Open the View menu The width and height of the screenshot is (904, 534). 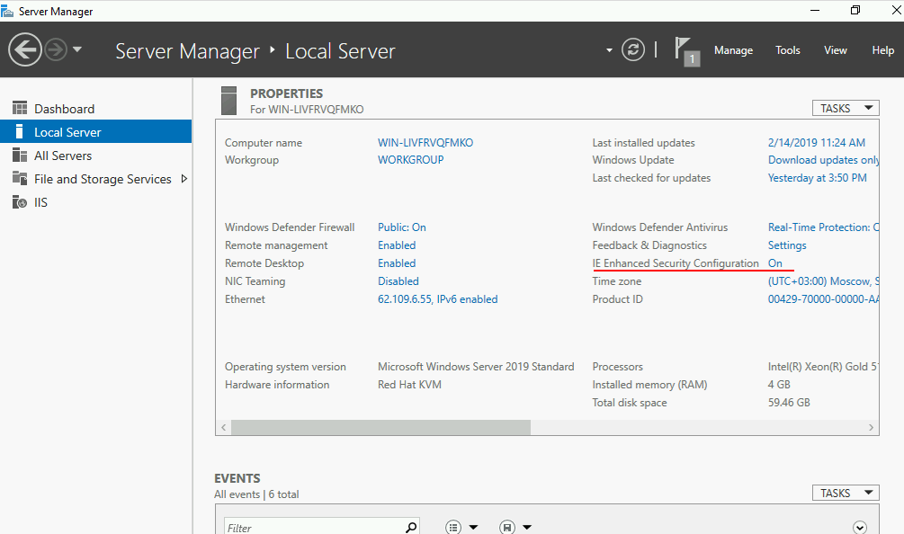[836, 50]
